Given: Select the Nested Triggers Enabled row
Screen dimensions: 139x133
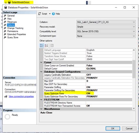Looking at the screenshot, I should [88, 53].
